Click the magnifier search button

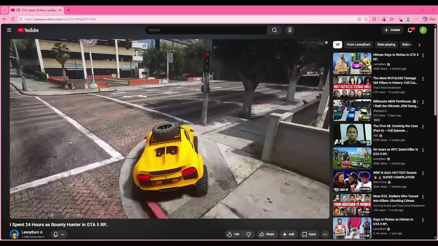coord(274,30)
